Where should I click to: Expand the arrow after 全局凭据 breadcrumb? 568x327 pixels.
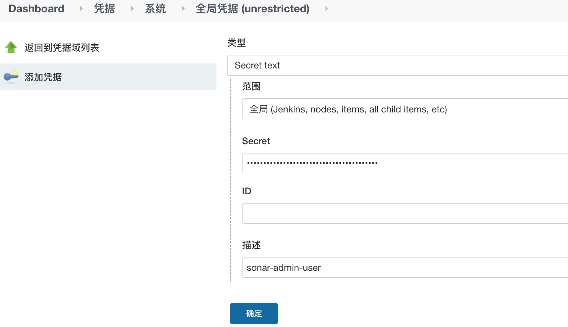326,8
